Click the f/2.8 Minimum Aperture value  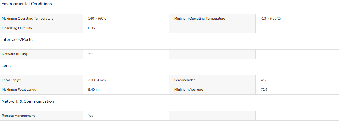click(x=264, y=89)
